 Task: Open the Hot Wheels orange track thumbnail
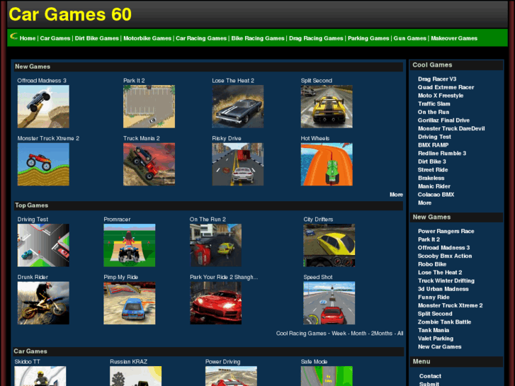(327, 164)
